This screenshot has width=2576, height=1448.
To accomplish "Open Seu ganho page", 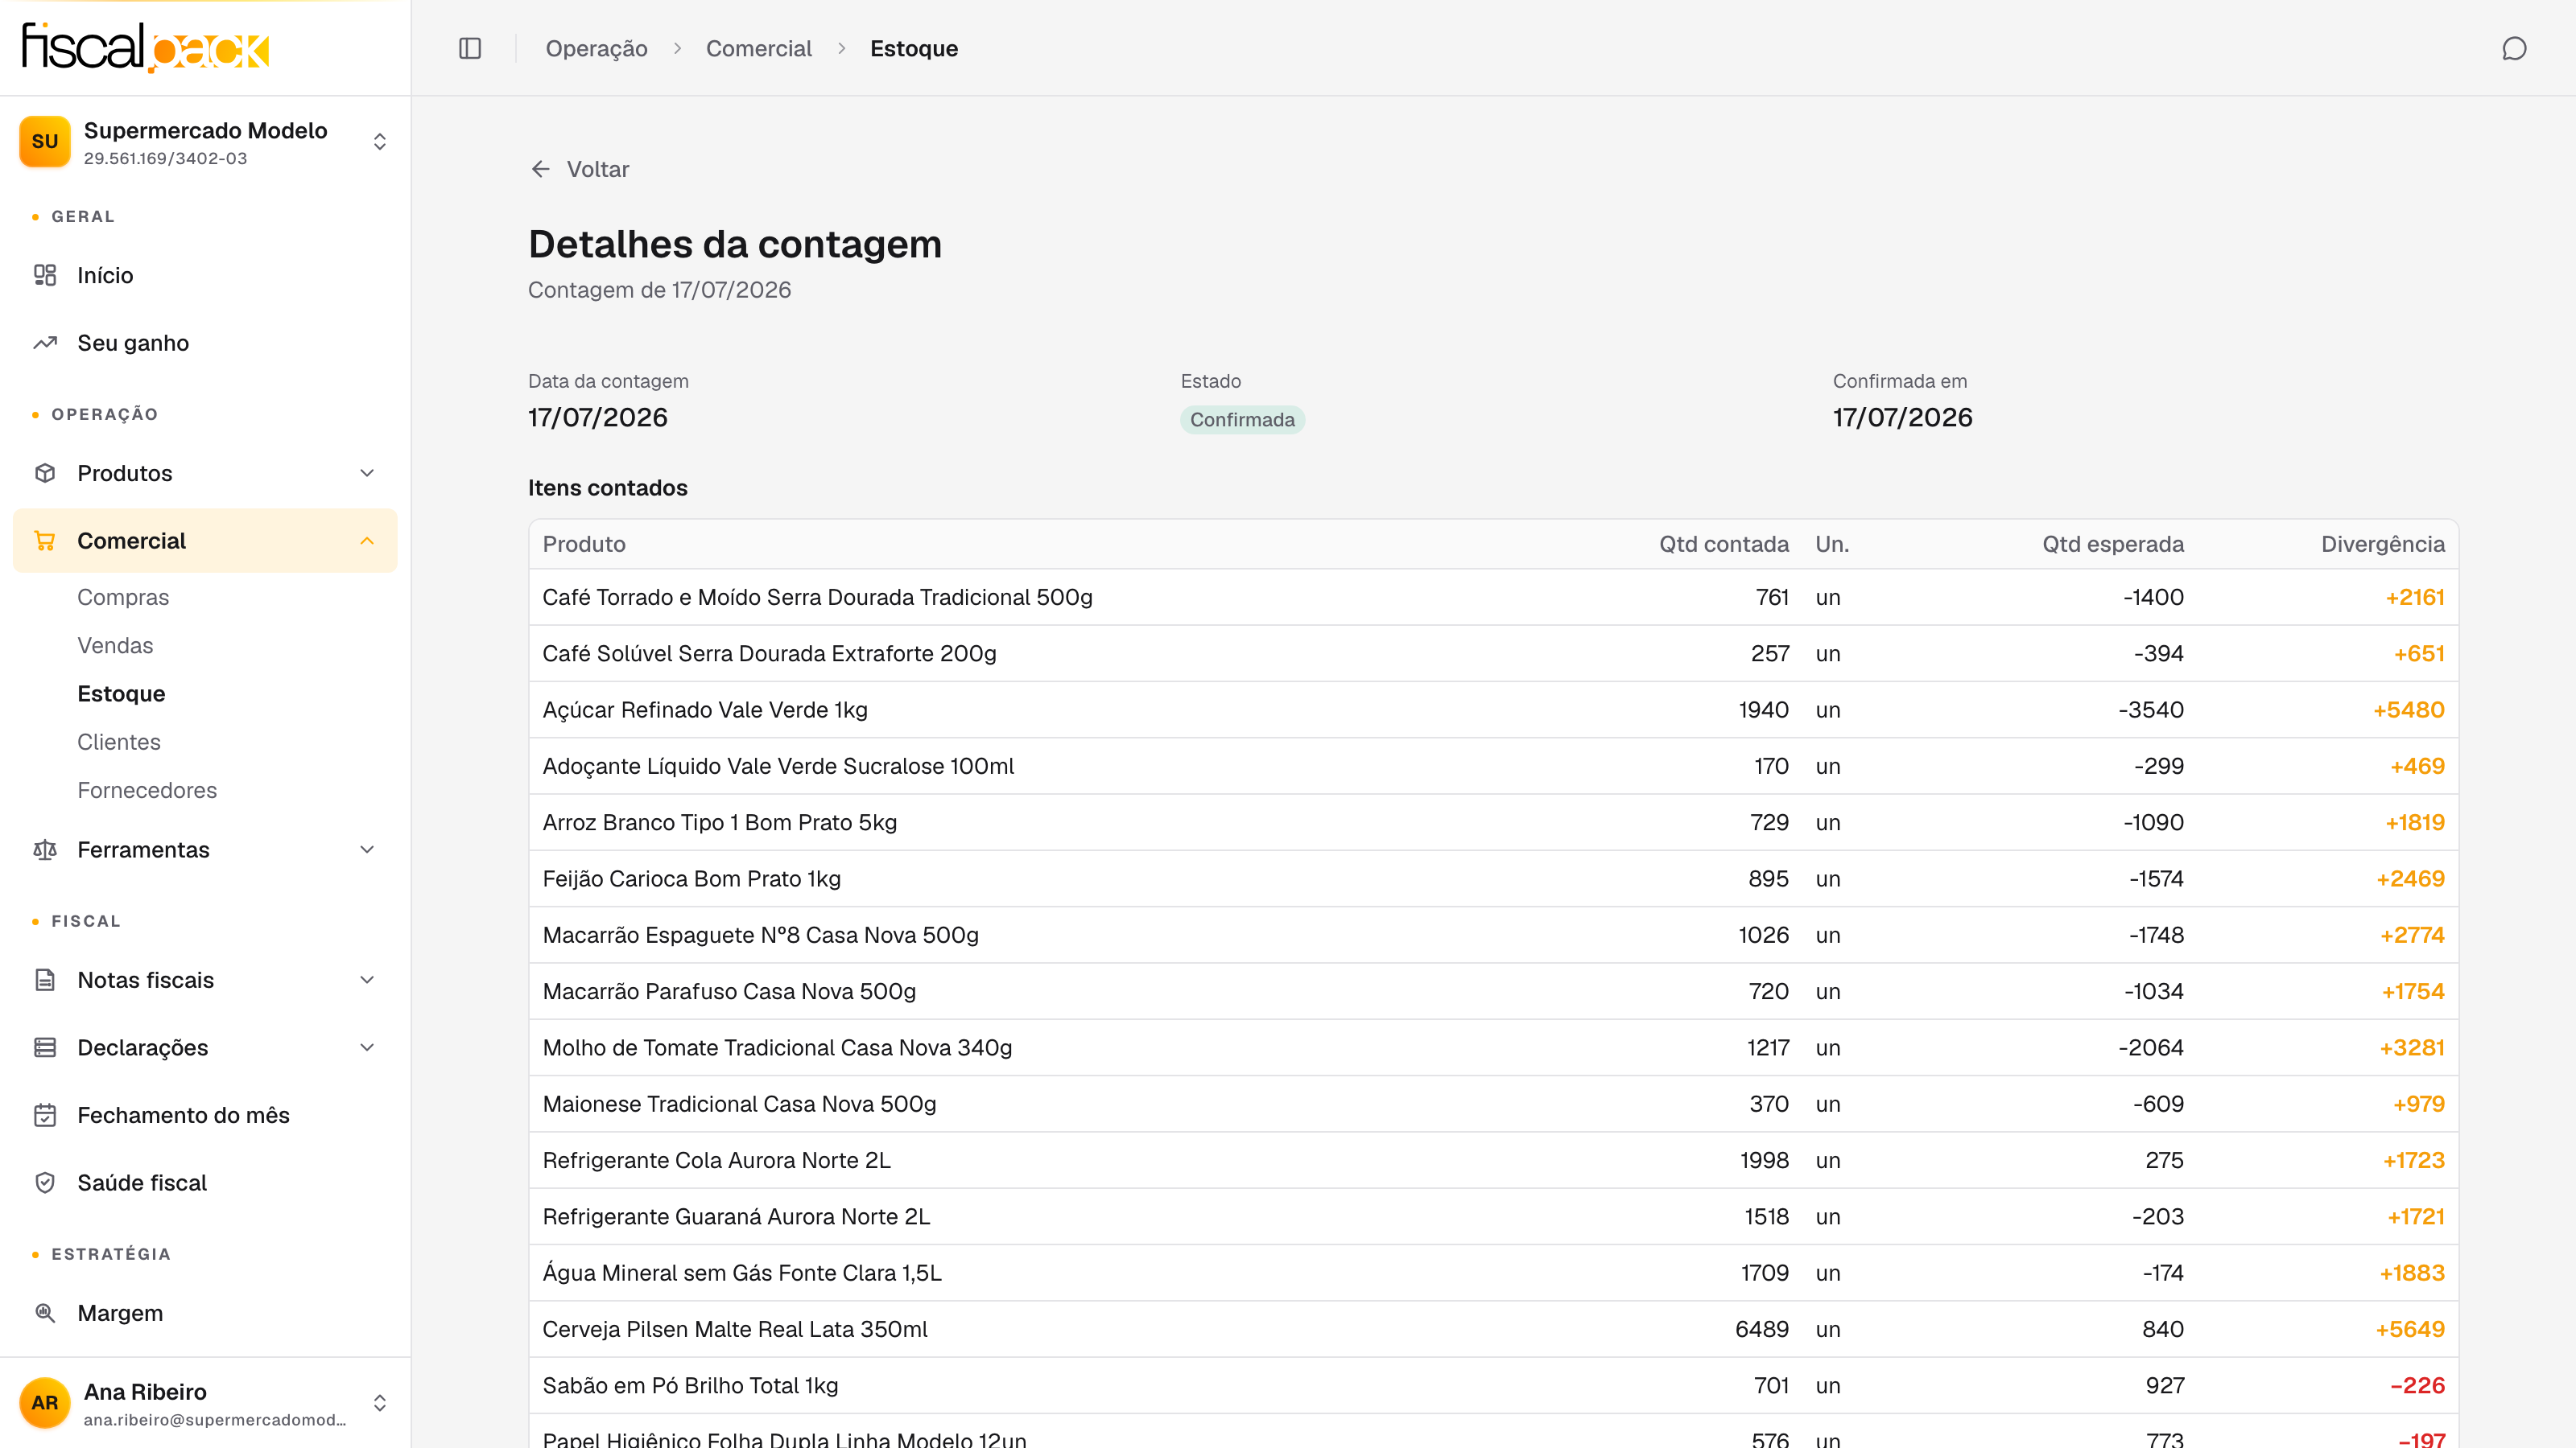I will (x=205, y=343).
